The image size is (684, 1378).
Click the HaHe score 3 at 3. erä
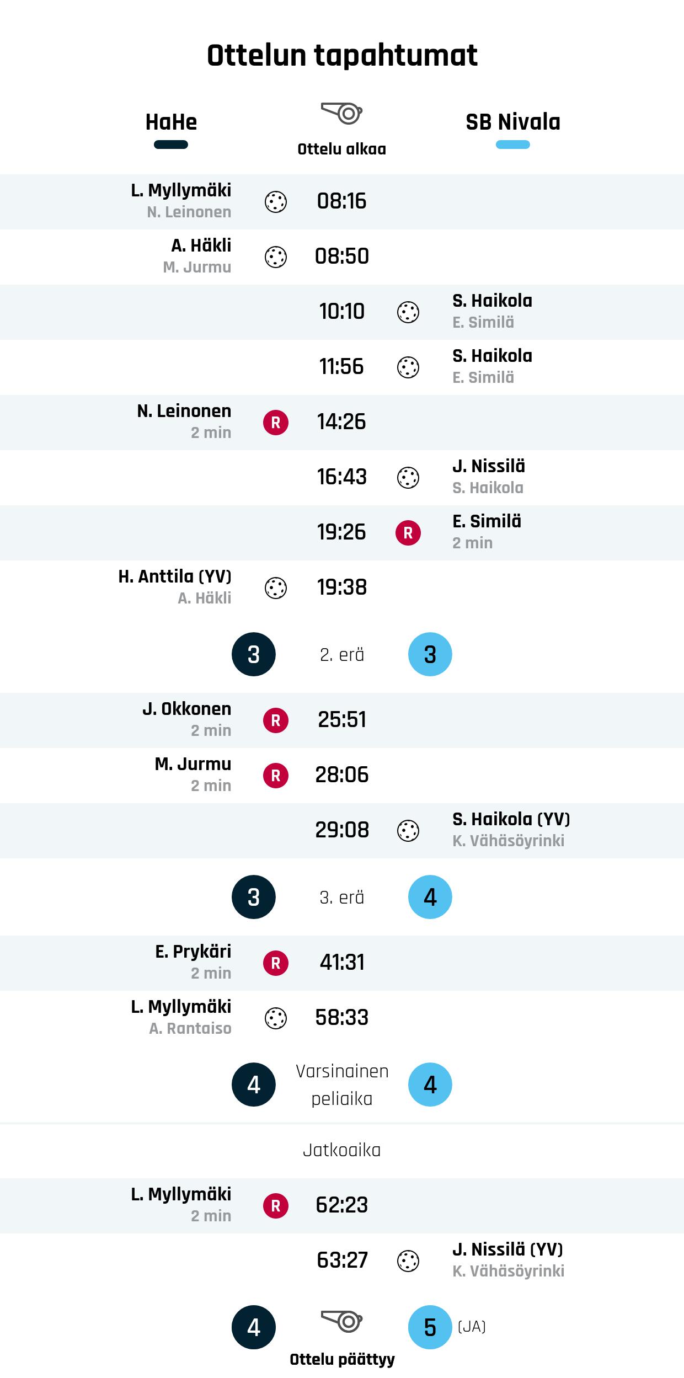[x=254, y=898]
